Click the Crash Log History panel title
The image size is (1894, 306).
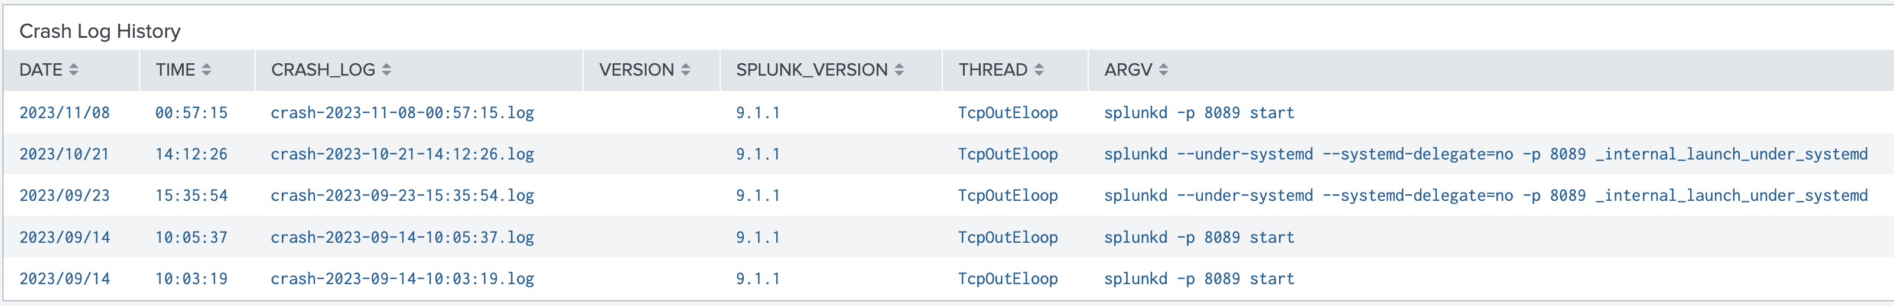(100, 31)
